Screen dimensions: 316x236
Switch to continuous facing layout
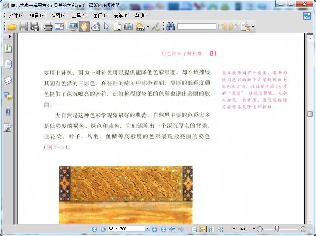[220, 229]
